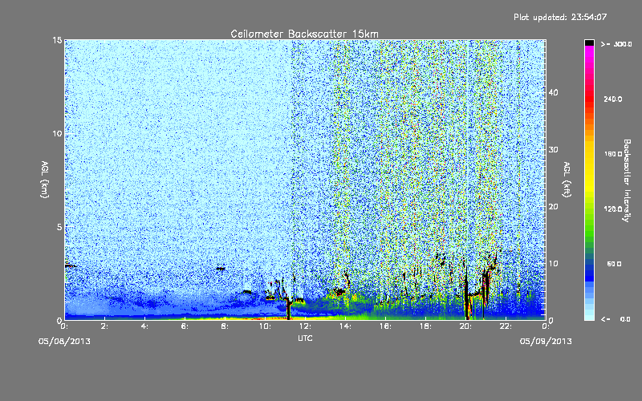Image resolution: width=642 pixels, height=401 pixels.
Task: Click the 'Ceilometer Backscatter 15km' plot title
Action: tap(305, 34)
